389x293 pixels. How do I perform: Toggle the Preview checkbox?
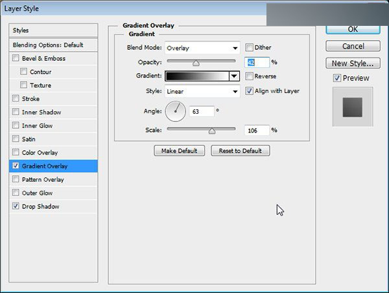(x=336, y=78)
